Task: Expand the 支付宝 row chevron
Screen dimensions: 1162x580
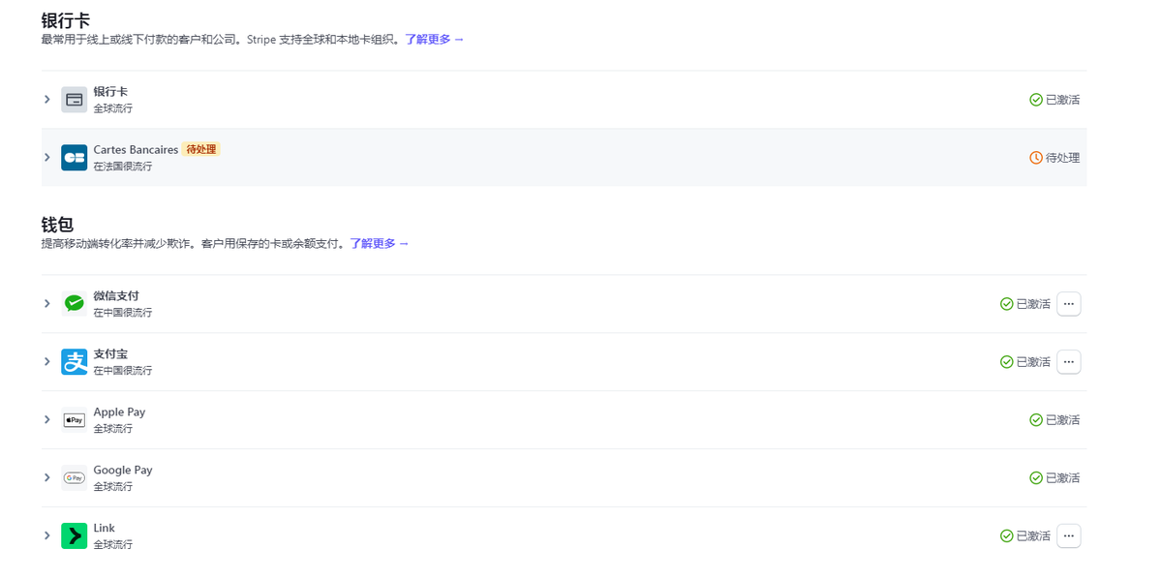Action: 46,362
